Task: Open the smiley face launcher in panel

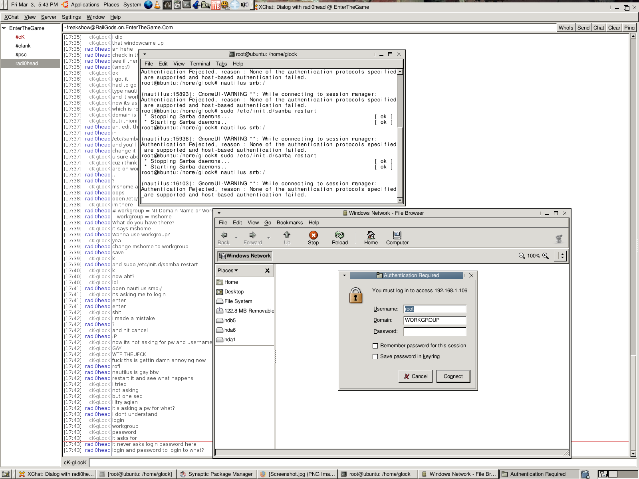Action: [225, 5]
